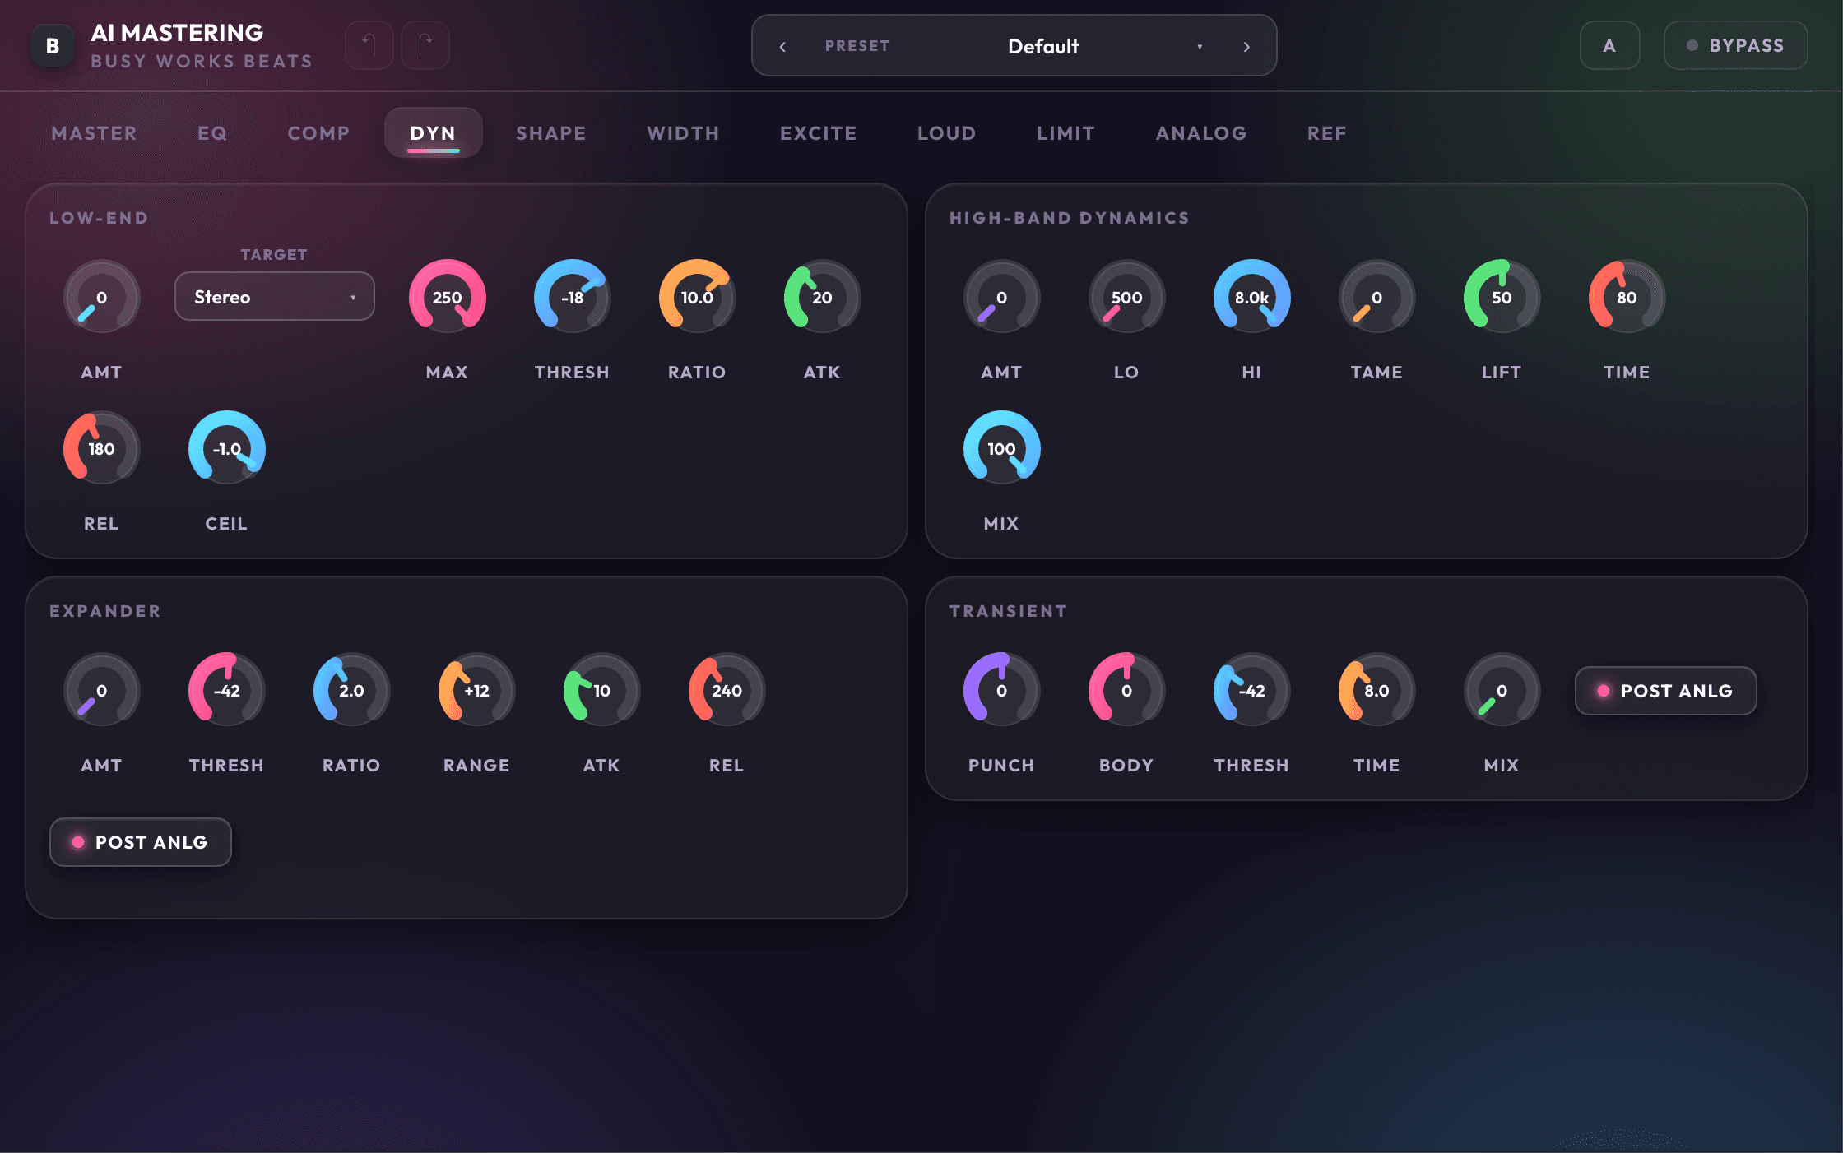Switch to the Limit tab
1843x1153 pixels.
tap(1066, 133)
